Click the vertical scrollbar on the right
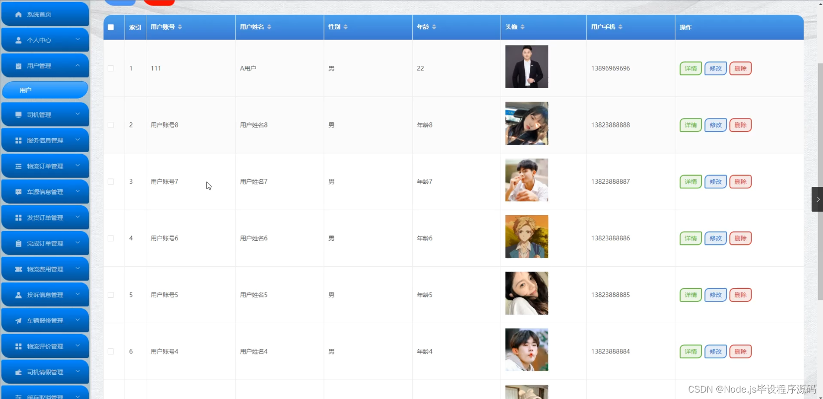The image size is (823, 399). 820,181
